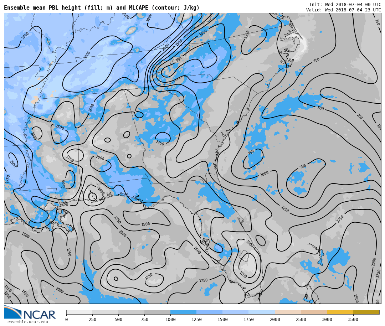Pick the 2500–3000 tan colorbar segment
The width and height of the screenshot is (385, 326).
[314, 312]
